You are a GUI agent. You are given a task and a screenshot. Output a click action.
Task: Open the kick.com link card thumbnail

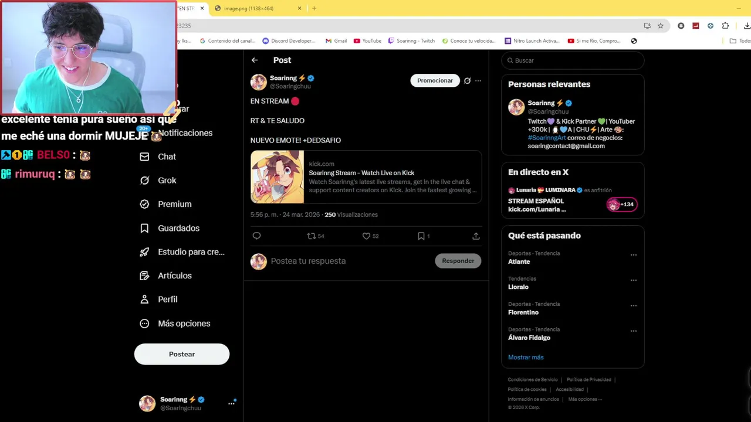(278, 177)
